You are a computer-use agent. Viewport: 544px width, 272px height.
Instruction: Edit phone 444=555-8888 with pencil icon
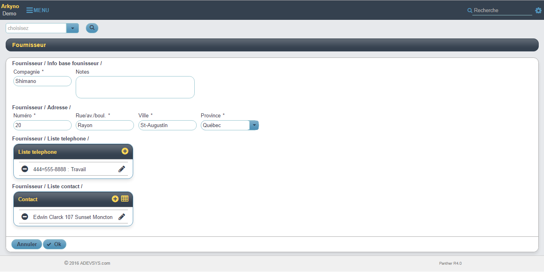pyautogui.click(x=122, y=169)
